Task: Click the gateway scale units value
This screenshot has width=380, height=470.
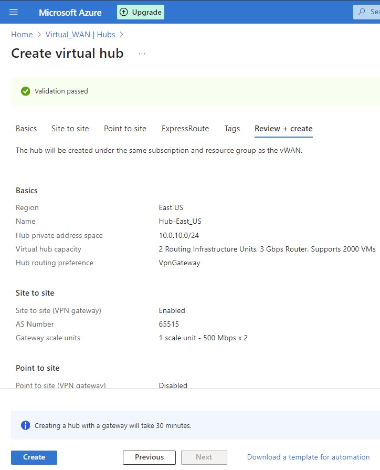Action: pos(203,338)
